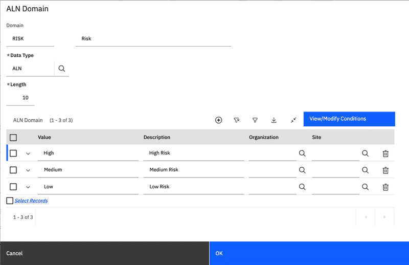Expand the Low row details
Screen dimensions: 409x265
coord(28,187)
